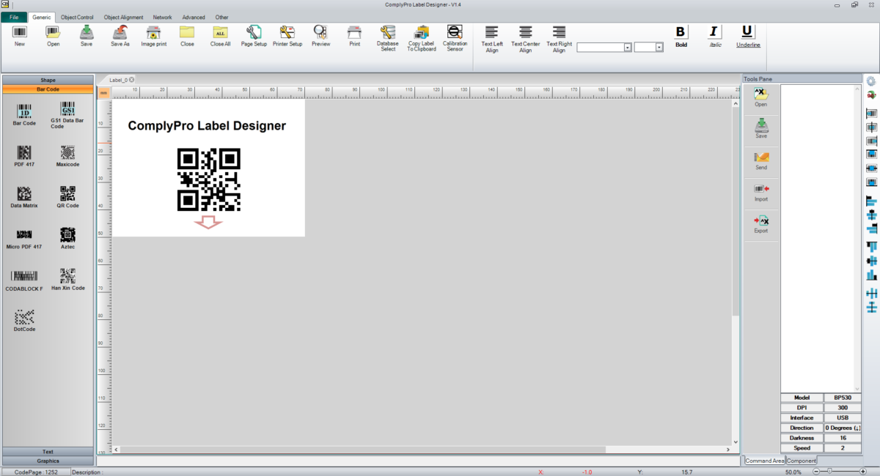Click the 'BP530' model value cell
Screen dimensions: 880x476
coord(843,398)
